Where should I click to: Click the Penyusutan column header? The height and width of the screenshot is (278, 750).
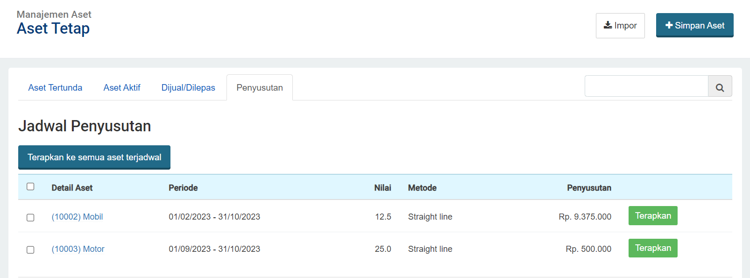[x=589, y=188]
